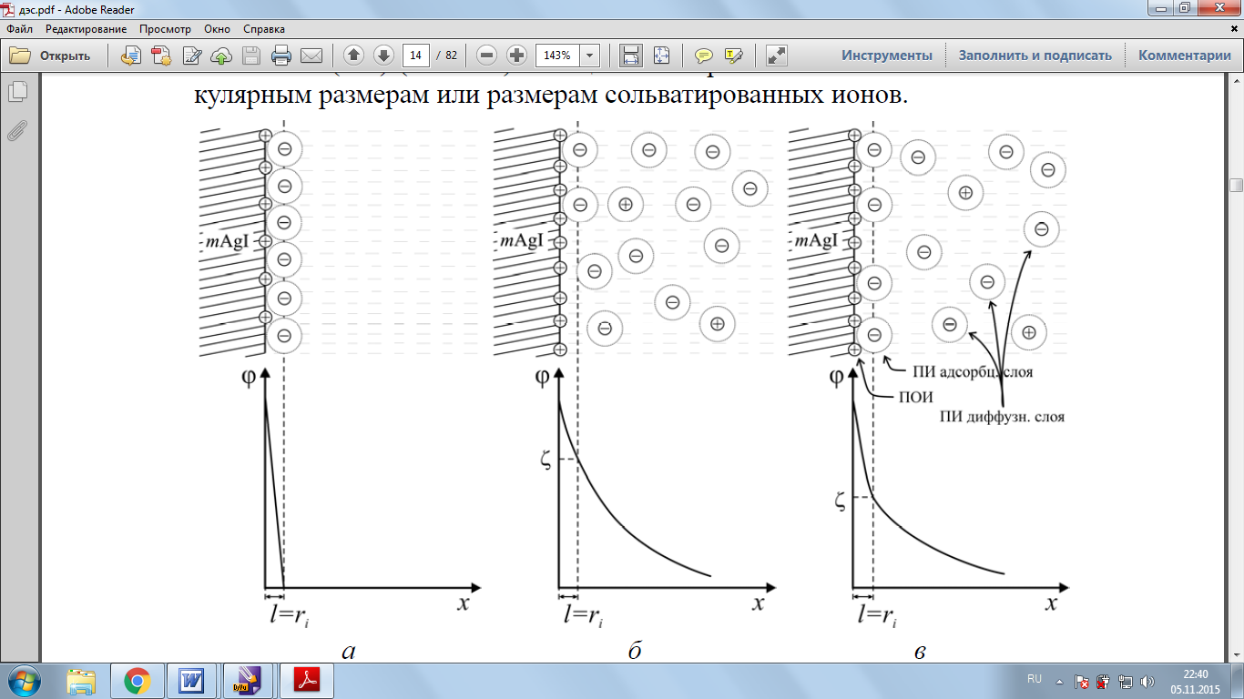Click the page number field showing 14
Screen dimensions: 1244x699
click(x=416, y=56)
